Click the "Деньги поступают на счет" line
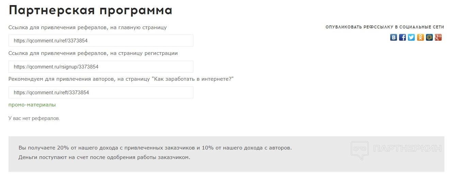 (x=104, y=157)
